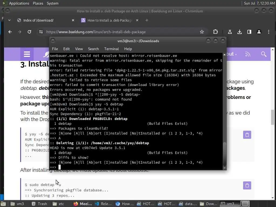Click the terminal prompt input line
276x207 pixels.
click(136, 167)
